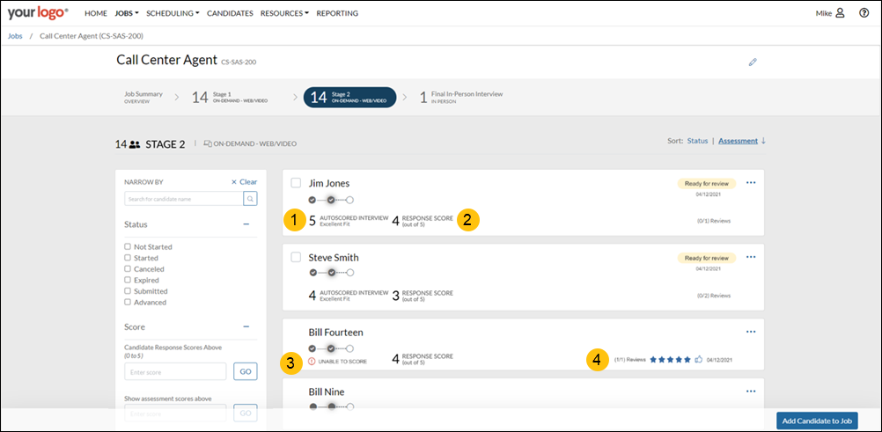
Task: Click the candidate search magnifier icon
Action: coord(250,199)
